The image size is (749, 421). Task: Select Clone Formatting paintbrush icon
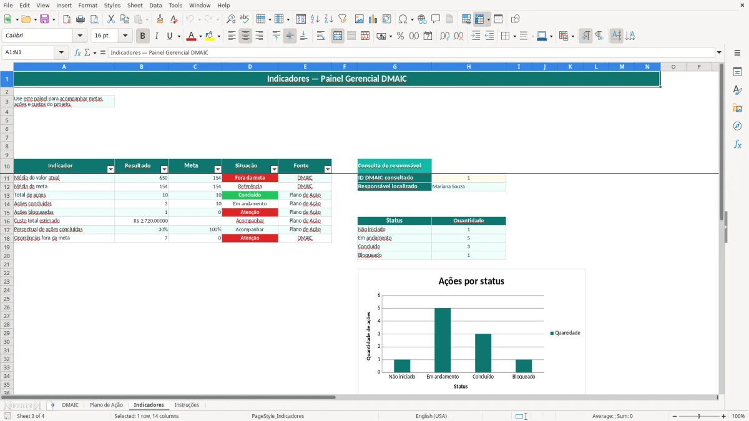[160, 19]
